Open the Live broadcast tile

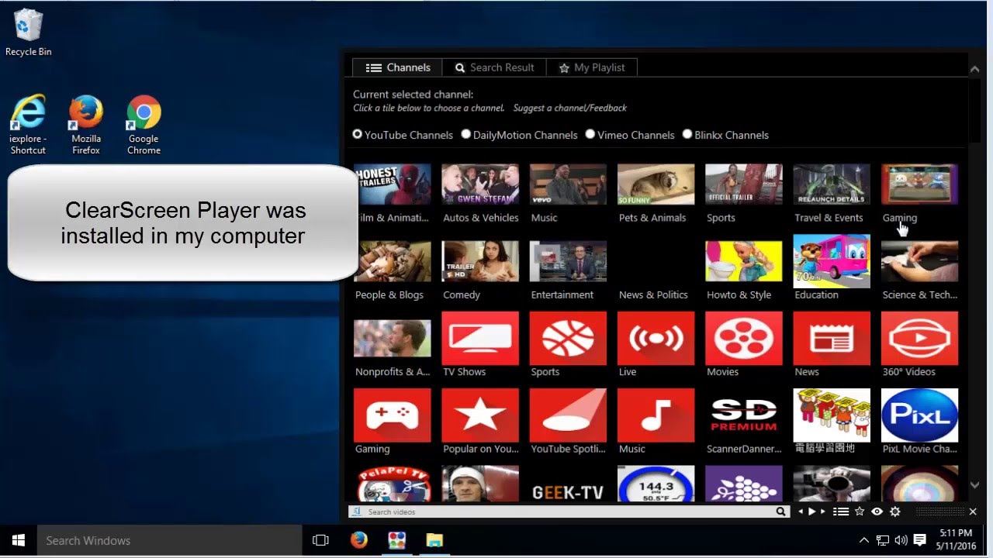pos(656,338)
